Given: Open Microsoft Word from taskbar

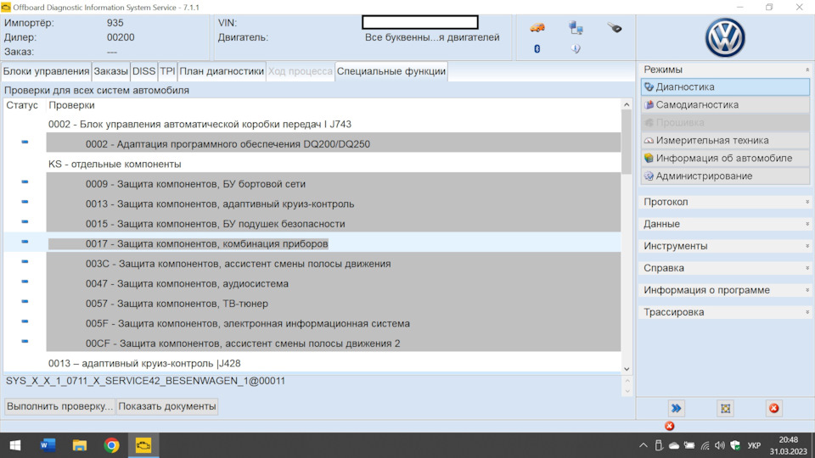Looking at the screenshot, I should 48,445.
